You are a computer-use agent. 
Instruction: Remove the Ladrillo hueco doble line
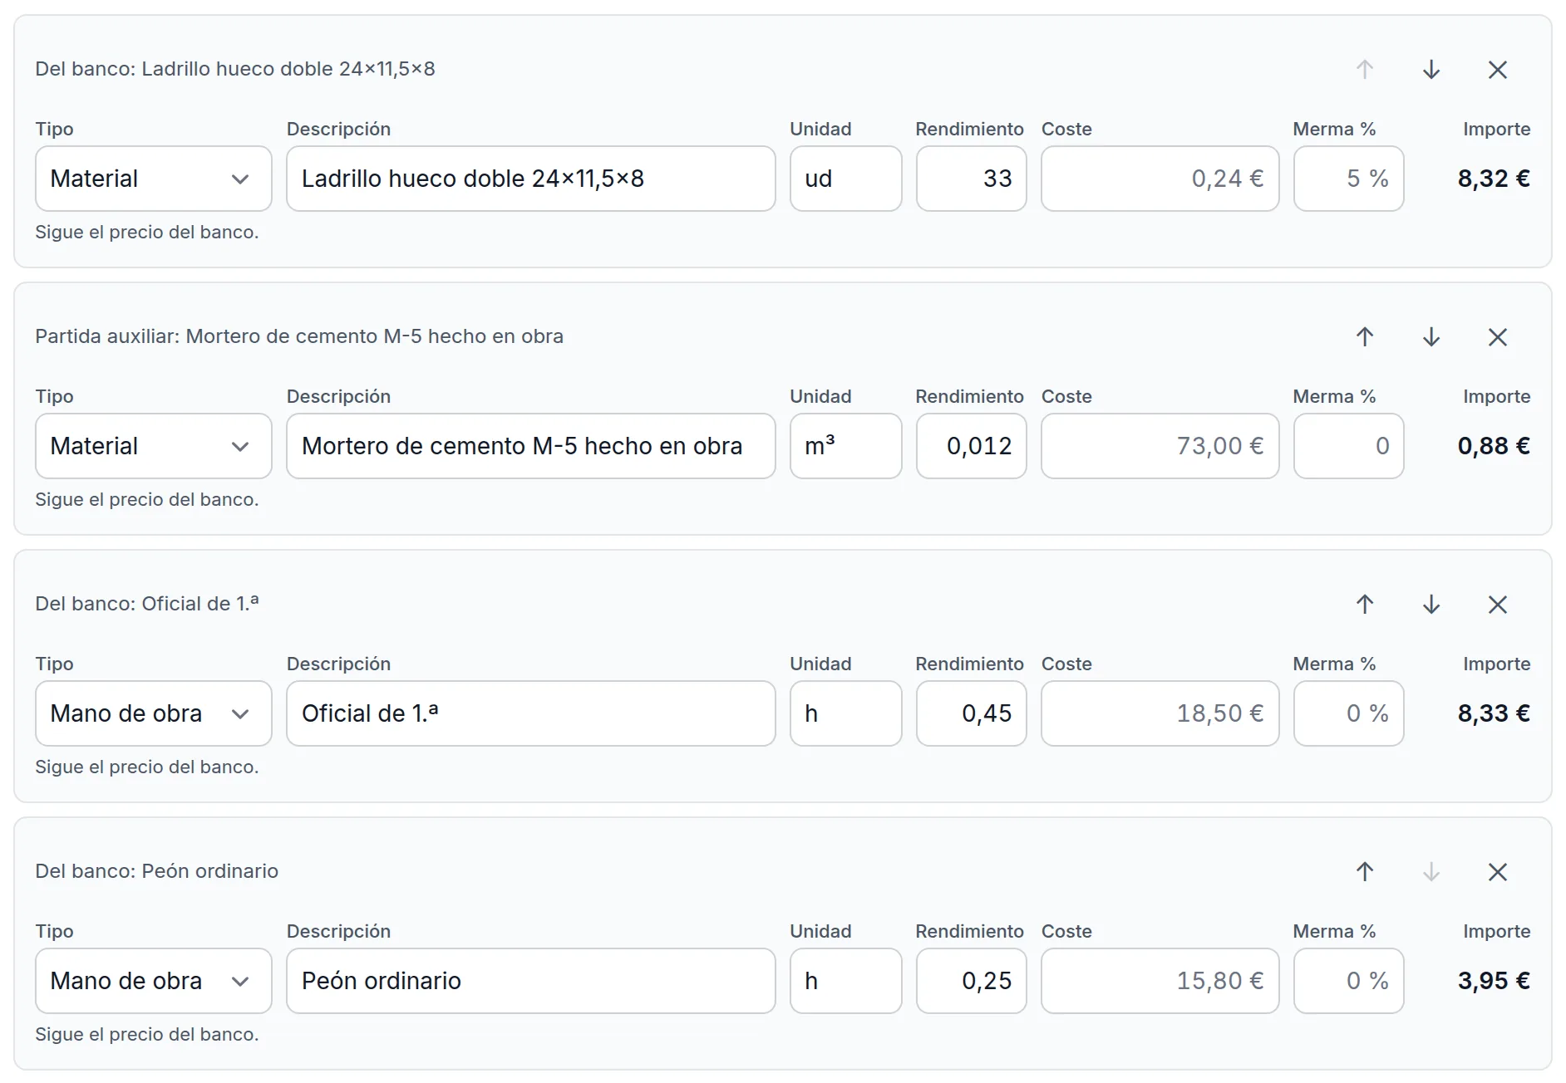1497,70
